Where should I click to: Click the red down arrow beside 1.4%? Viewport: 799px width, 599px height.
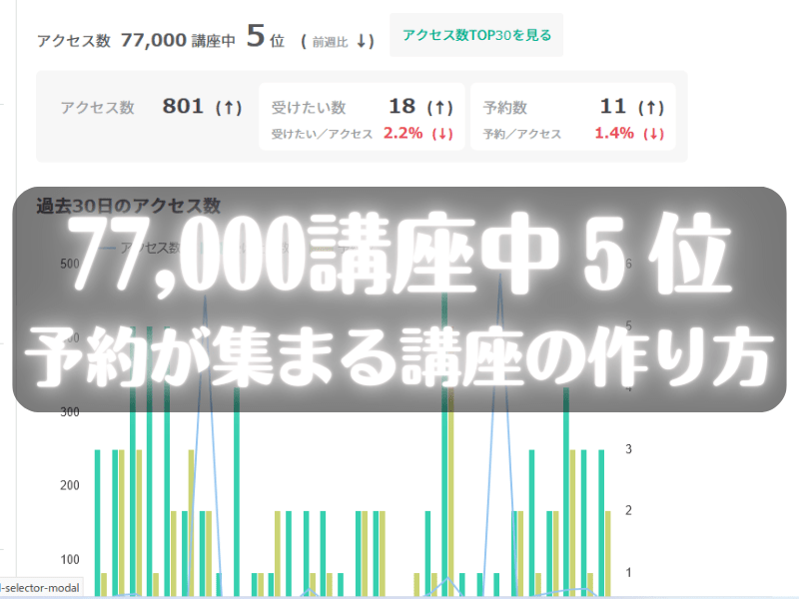(652, 134)
